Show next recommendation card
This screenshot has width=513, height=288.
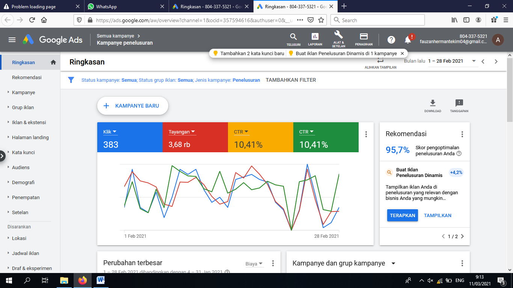pos(462,236)
